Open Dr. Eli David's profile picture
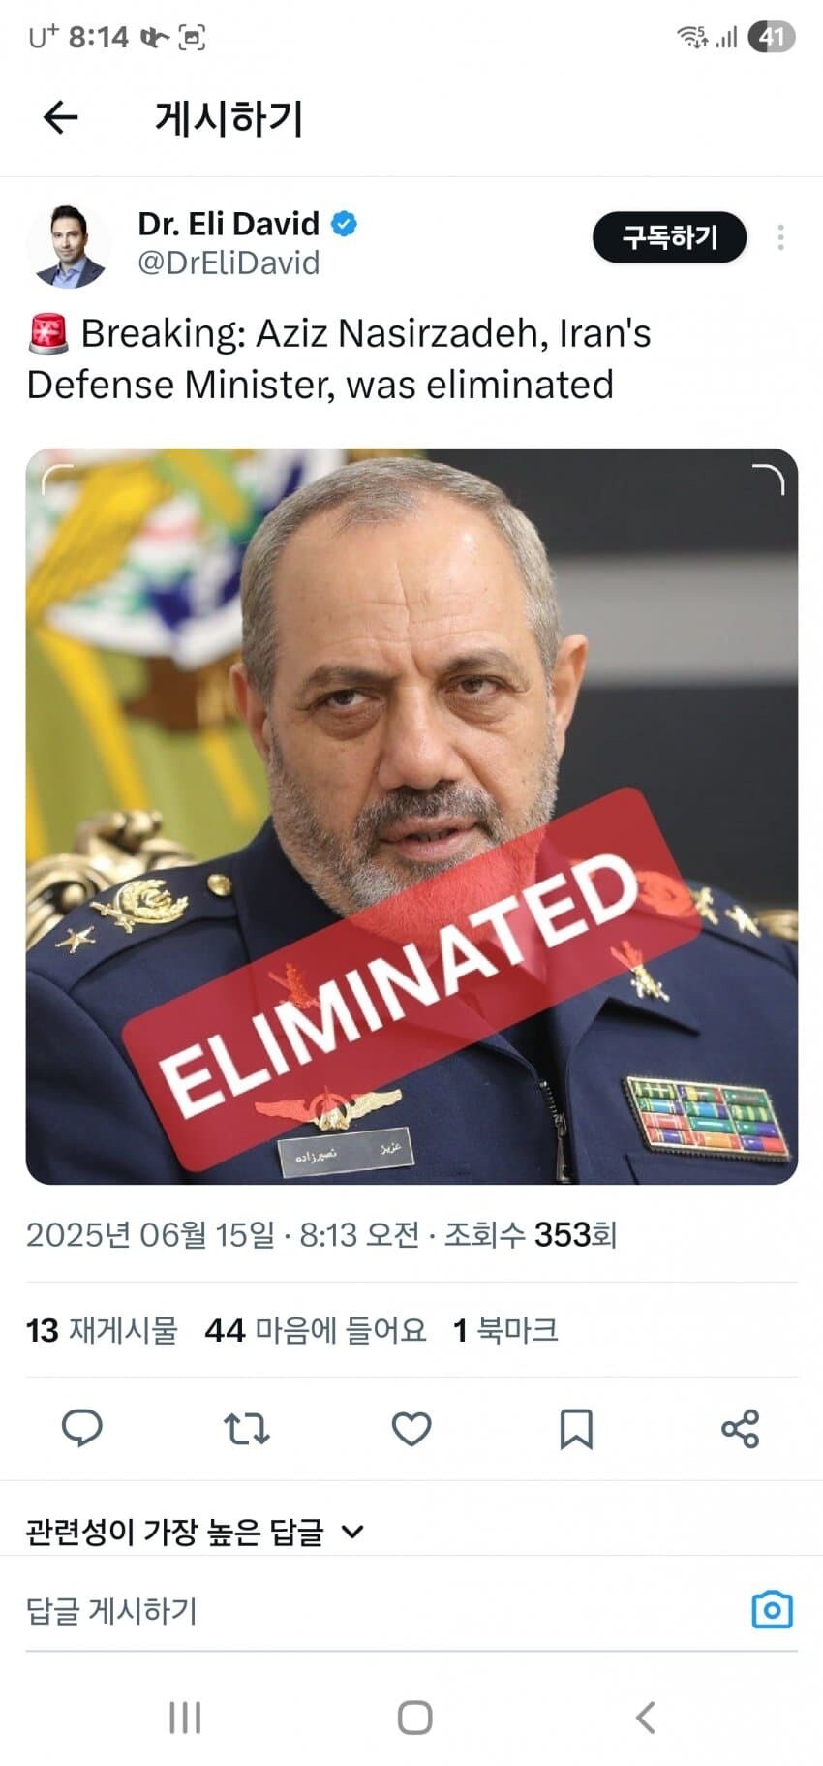823x1766 pixels. (67, 246)
